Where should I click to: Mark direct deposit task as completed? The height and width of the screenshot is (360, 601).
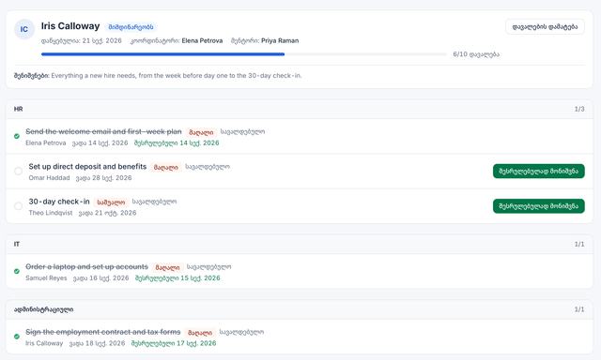pyautogui.click(x=538, y=171)
